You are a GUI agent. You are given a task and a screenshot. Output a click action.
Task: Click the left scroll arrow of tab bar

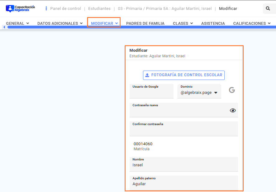click(x=4, y=27)
